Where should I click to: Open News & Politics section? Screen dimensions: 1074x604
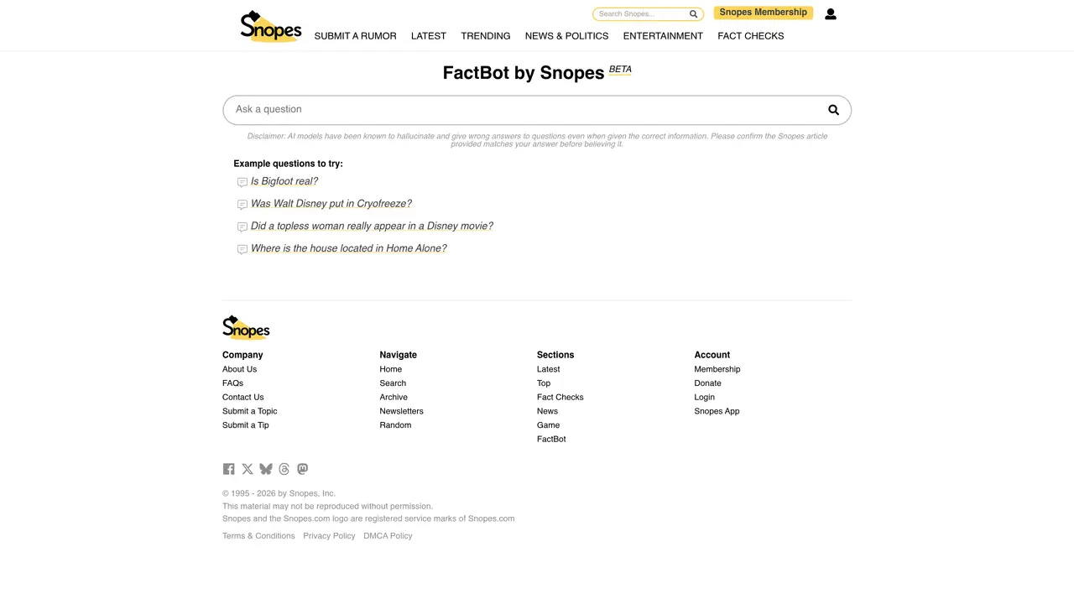[x=567, y=36]
